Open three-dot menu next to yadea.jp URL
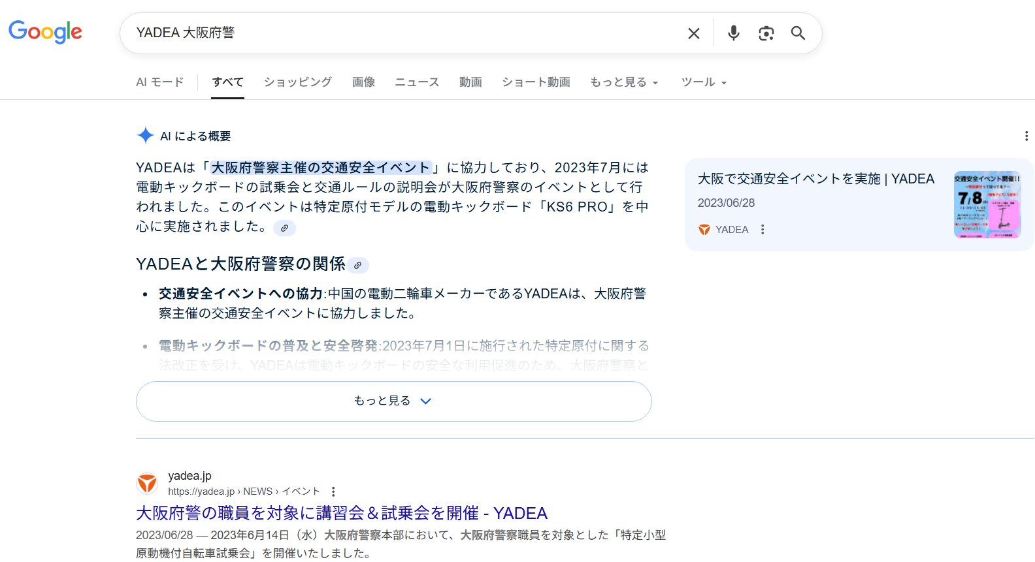Image resolution: width=1035 pixels, height=562 pixels. point(333,492)
